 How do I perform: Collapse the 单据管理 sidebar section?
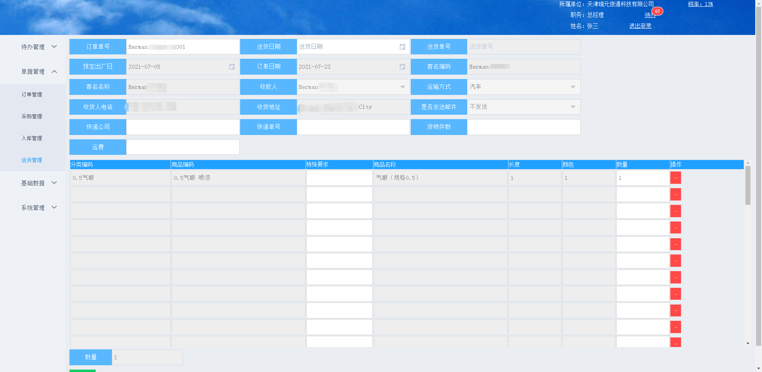[x=38, y=71]
